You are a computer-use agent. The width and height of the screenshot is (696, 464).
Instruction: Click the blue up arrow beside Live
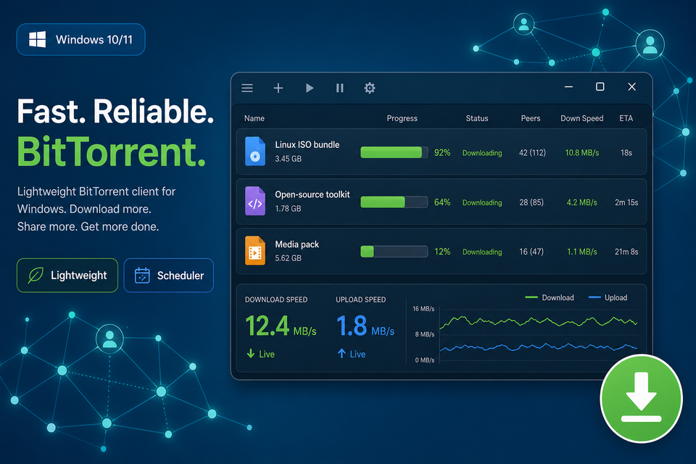341,354
